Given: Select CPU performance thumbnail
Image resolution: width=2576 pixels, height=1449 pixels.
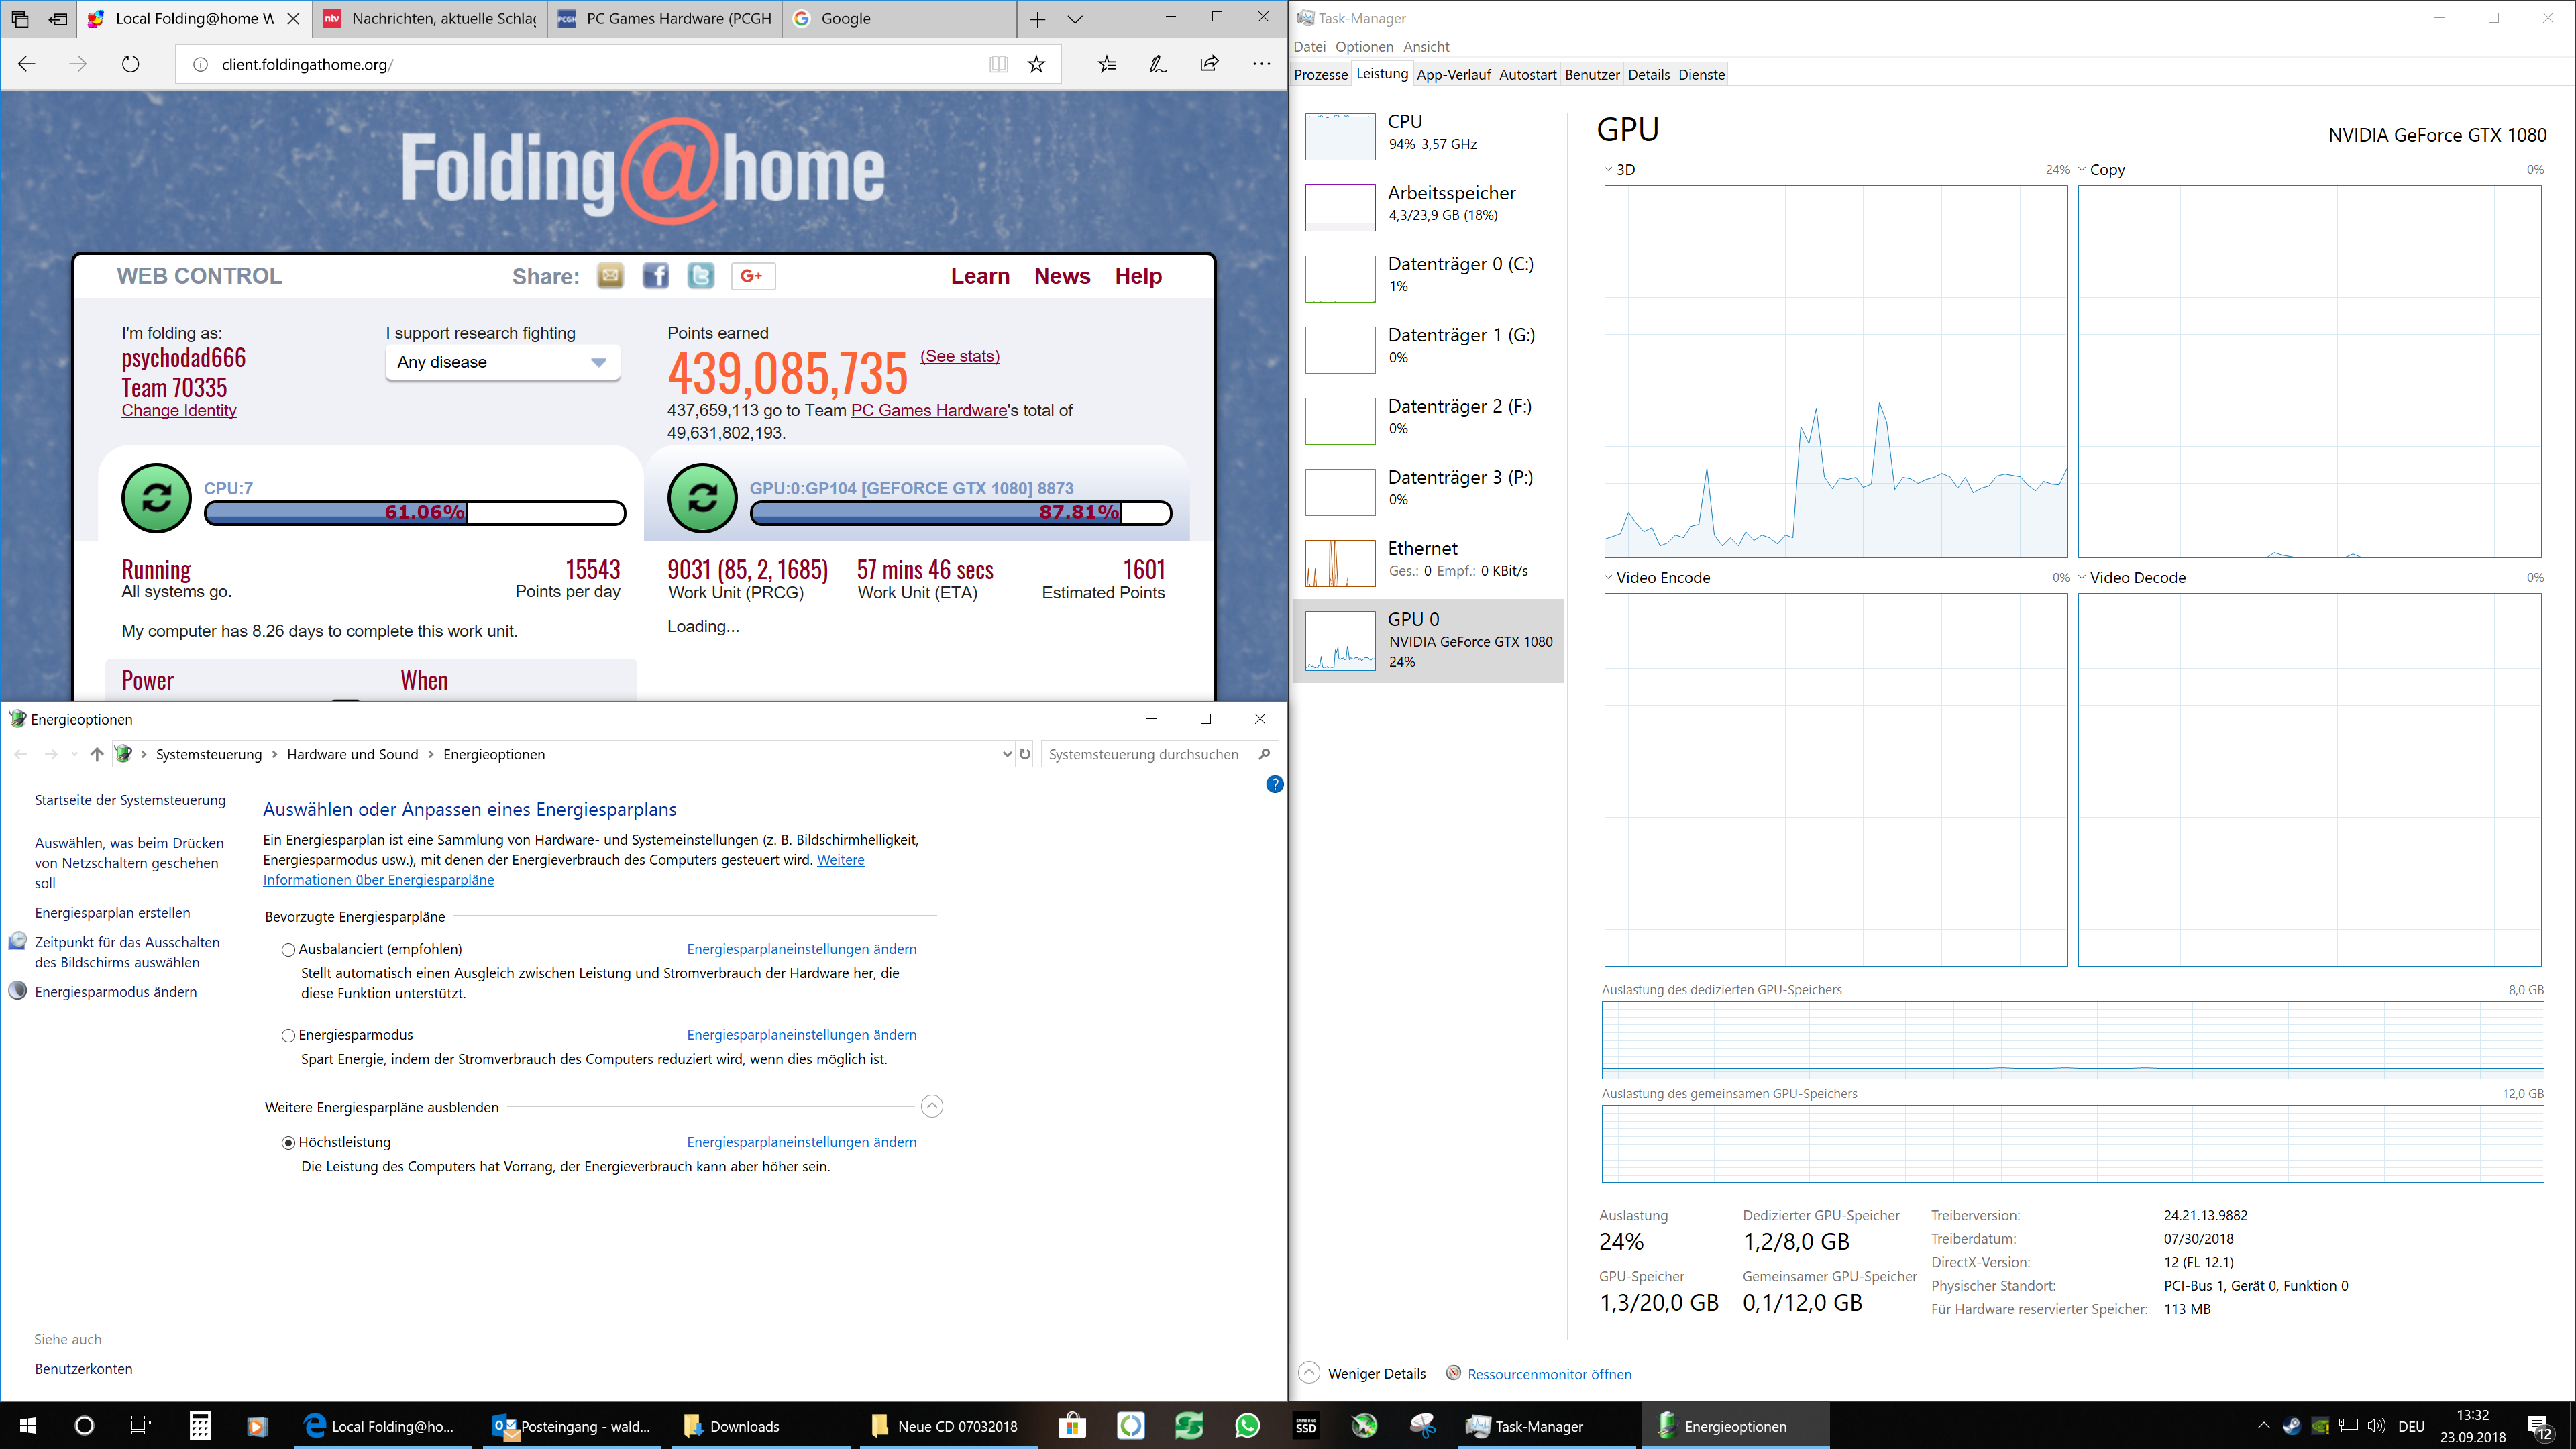Looking at the screenshot, I should [x=1340, y=136].
